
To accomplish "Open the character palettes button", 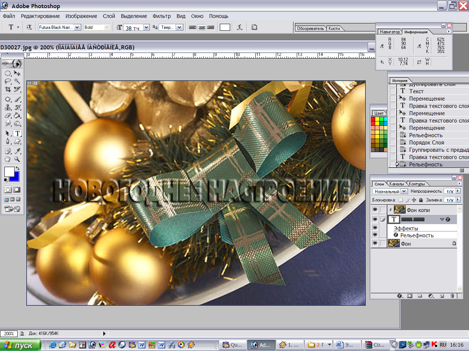I will click(254, 27).
